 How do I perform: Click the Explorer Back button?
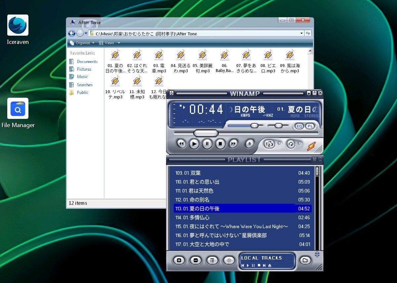71,33
